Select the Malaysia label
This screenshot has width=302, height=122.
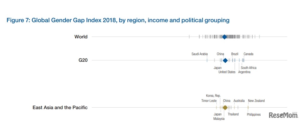(x=219, y=119)
